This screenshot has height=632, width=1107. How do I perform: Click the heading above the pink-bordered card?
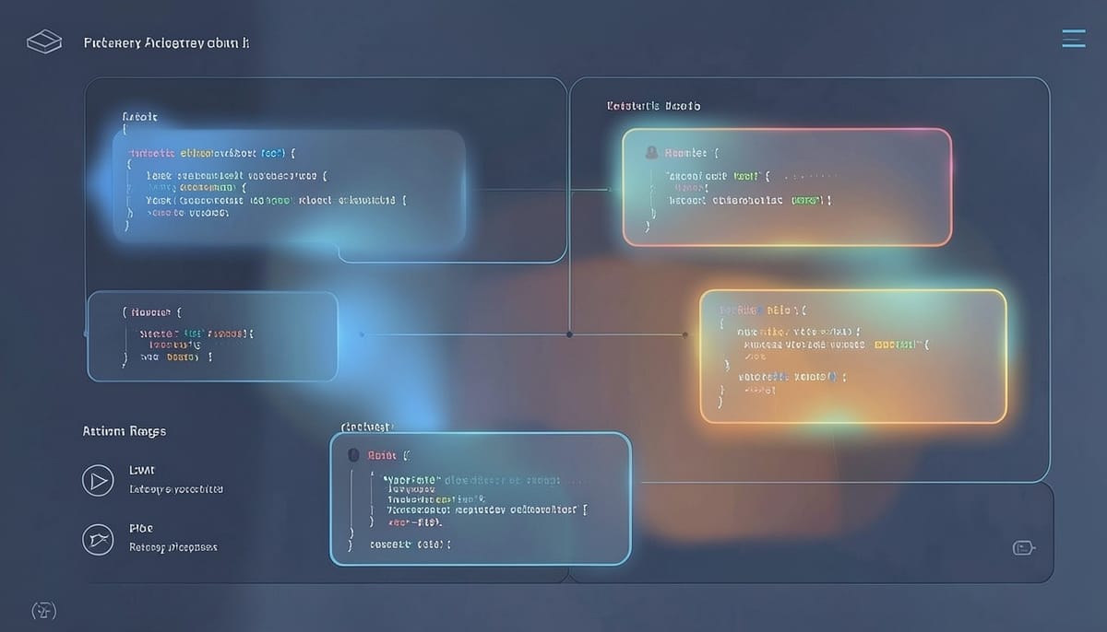653,106
